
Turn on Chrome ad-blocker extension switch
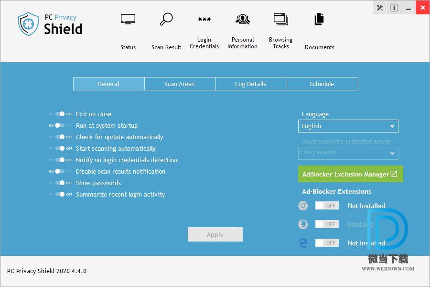point(327,206)
